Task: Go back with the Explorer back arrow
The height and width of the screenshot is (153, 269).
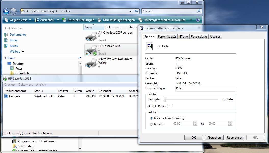Action: coord(6,11)
